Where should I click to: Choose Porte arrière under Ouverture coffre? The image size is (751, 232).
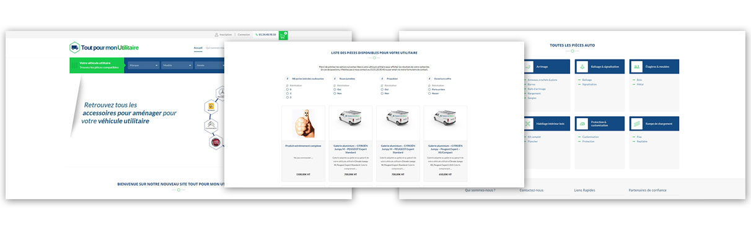[436, 89]
